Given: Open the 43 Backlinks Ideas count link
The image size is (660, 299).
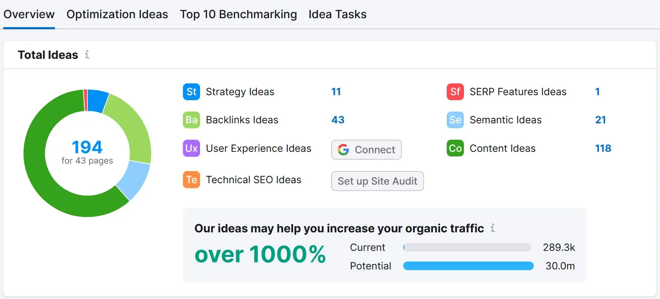Looking at the screenshot, I should pos(338,120).
